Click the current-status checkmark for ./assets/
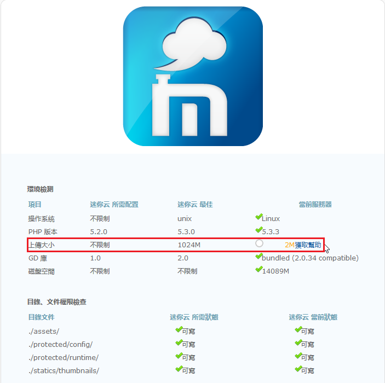 [x=298, y=329]
